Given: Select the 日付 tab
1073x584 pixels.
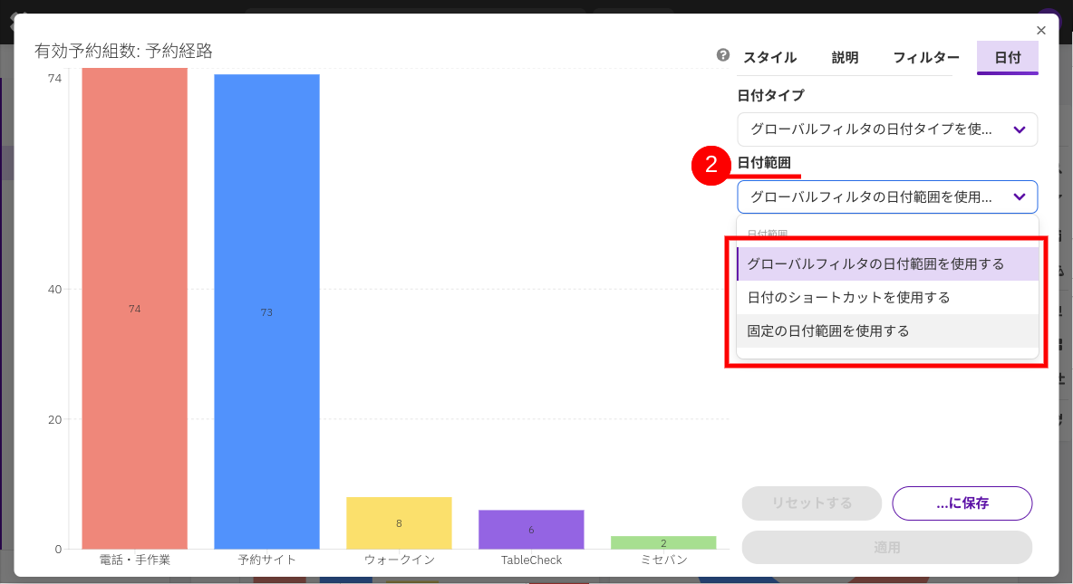Looking at the screenshot, I should tap(1007, 58).
